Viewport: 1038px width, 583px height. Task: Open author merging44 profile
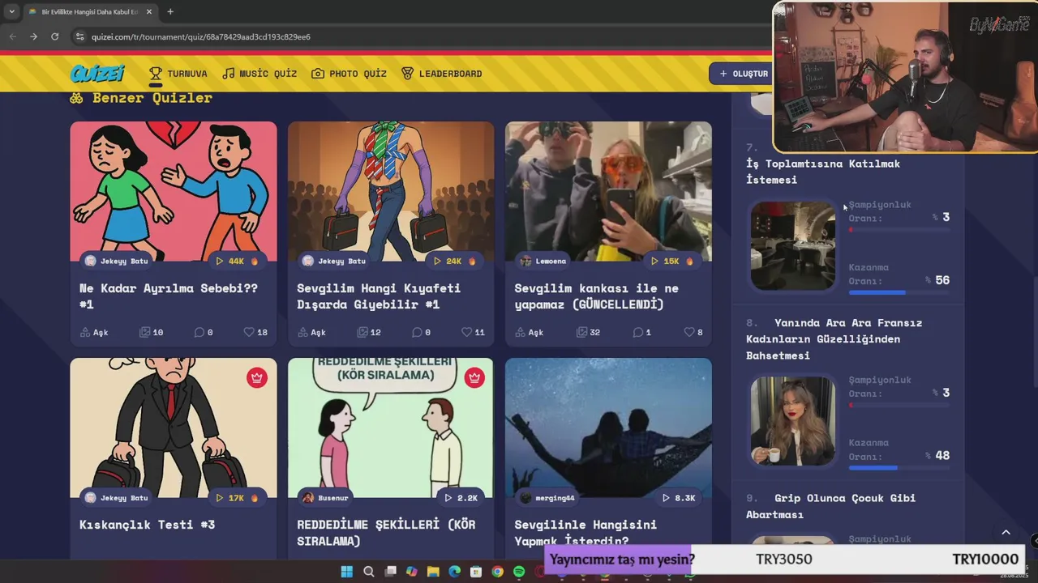pos(547,498)
